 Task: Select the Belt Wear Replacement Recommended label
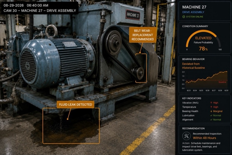click(x=143, y=35)
